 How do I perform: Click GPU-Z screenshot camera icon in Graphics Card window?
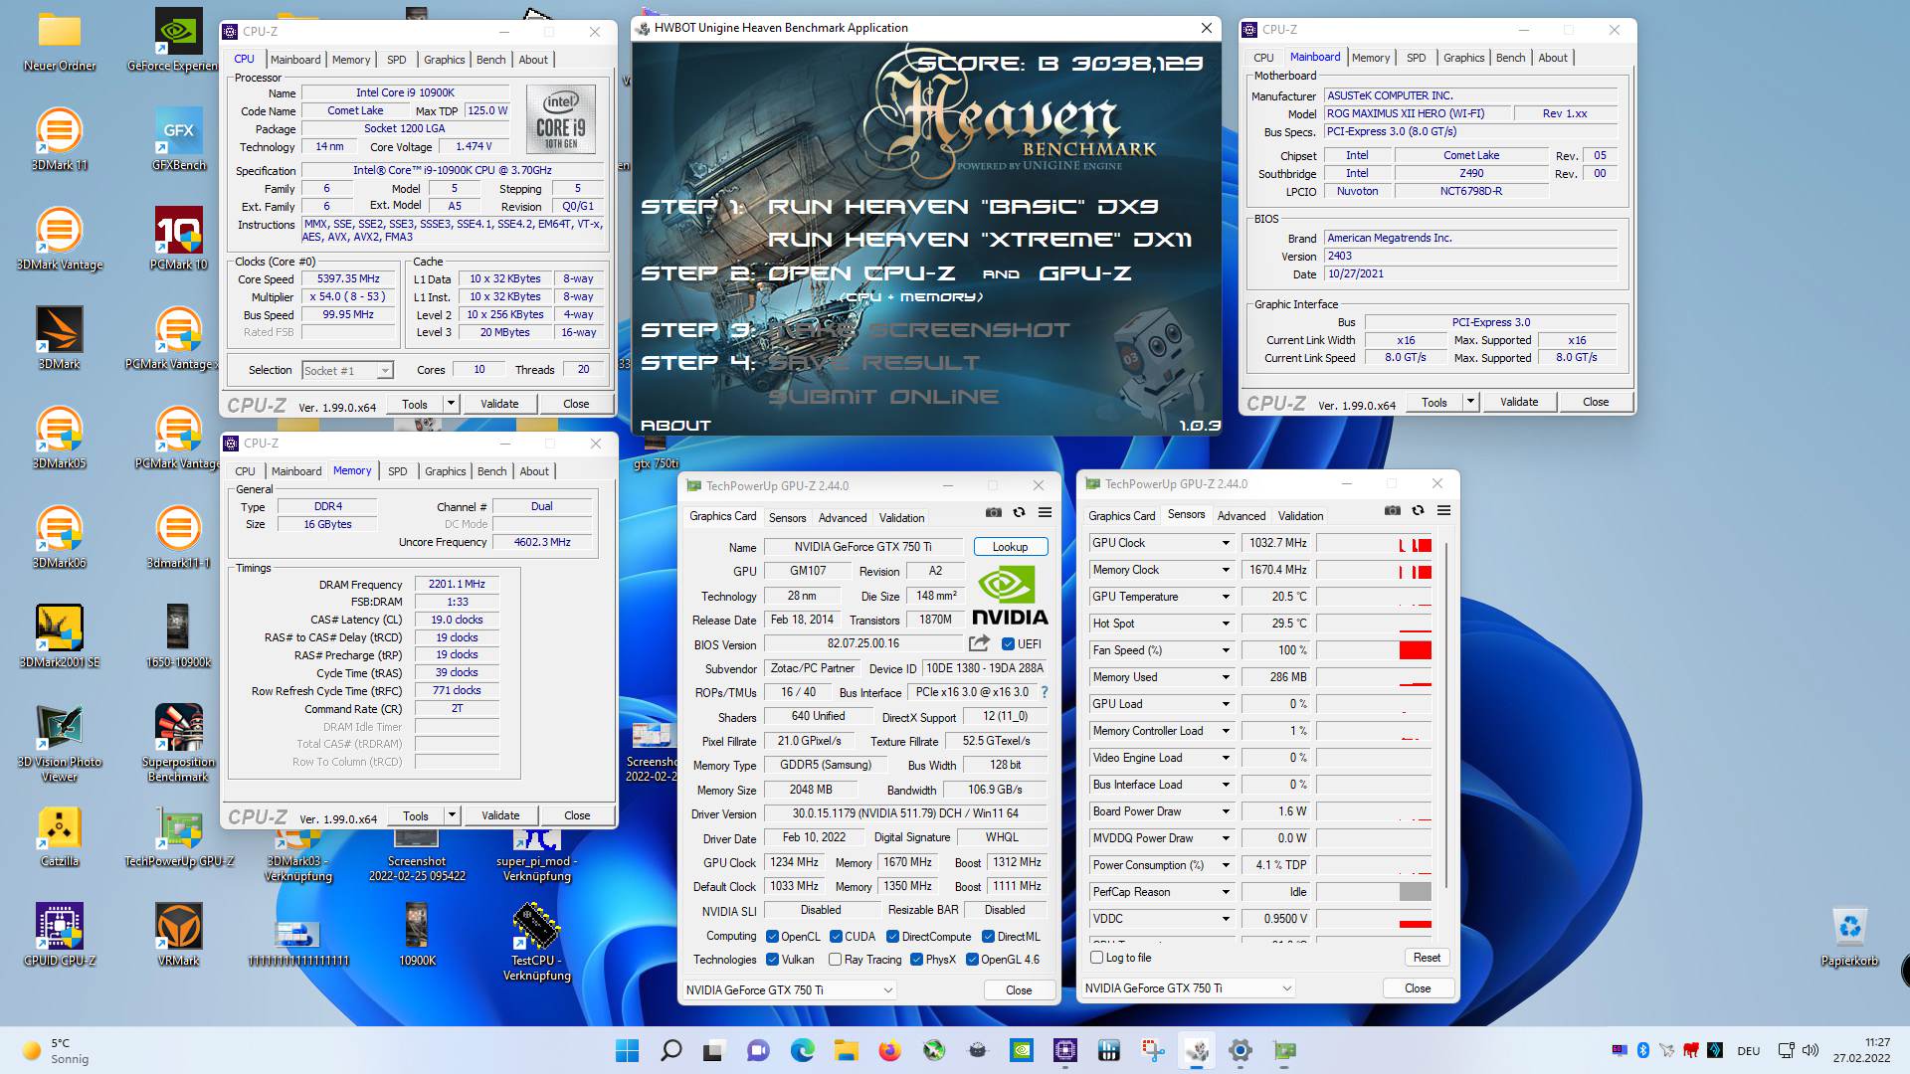pyautogui.click(x=993, y=513)
